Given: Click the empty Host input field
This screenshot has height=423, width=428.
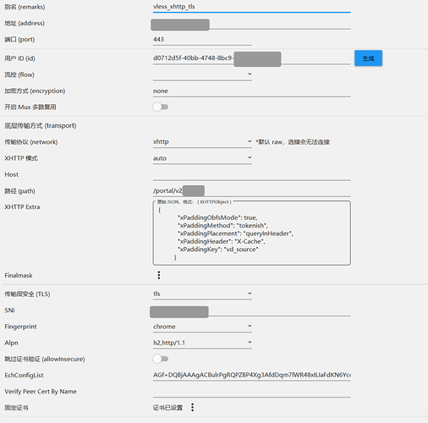Looking at the screenshot, I should point(251,174).
